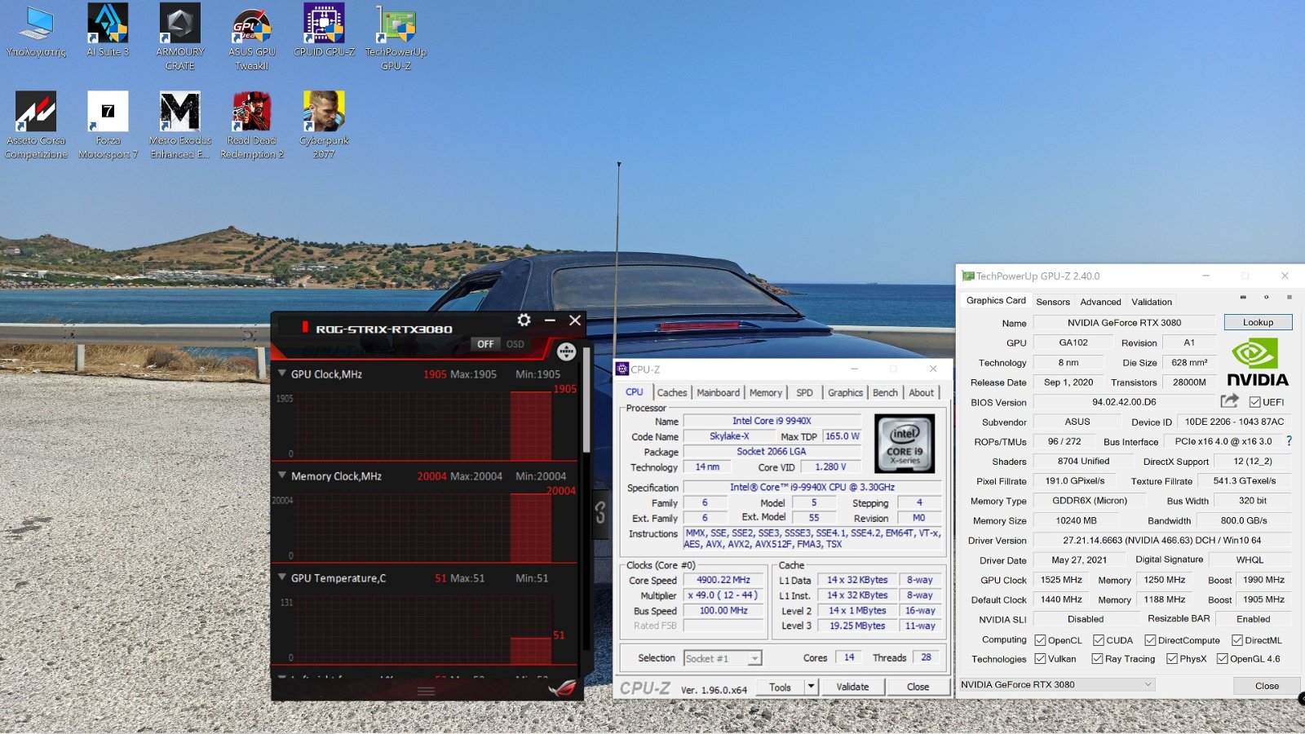Launch Metro Exodus Enhanced Edition shortcut
This screenshot has width=1305, height=734.
coord(179,126)
